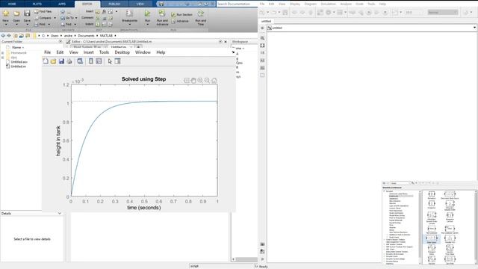Switch to the APPS ribbon tab

coord(61,4)
